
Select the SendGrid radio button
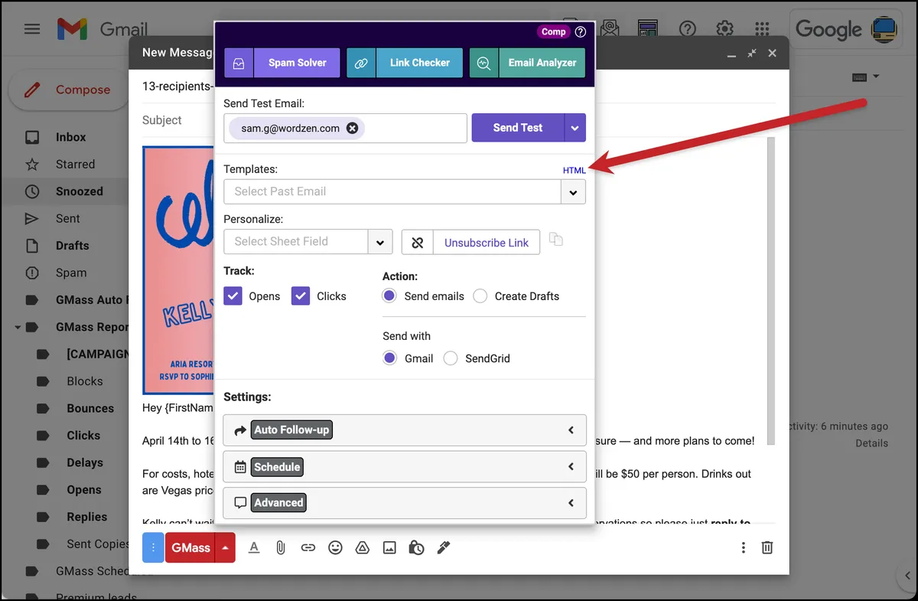point(451,358)
